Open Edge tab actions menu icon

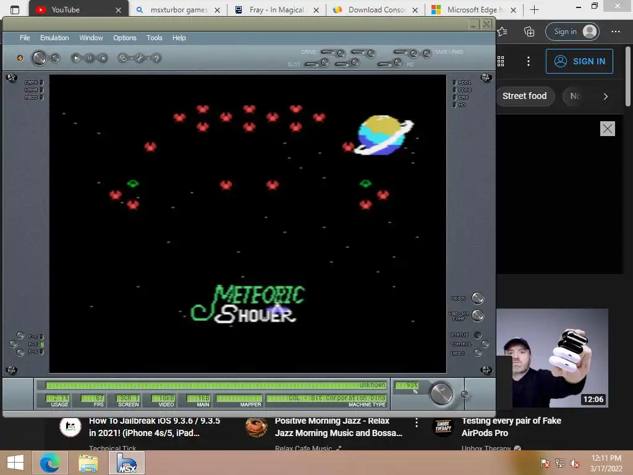[x=15, y=10]
